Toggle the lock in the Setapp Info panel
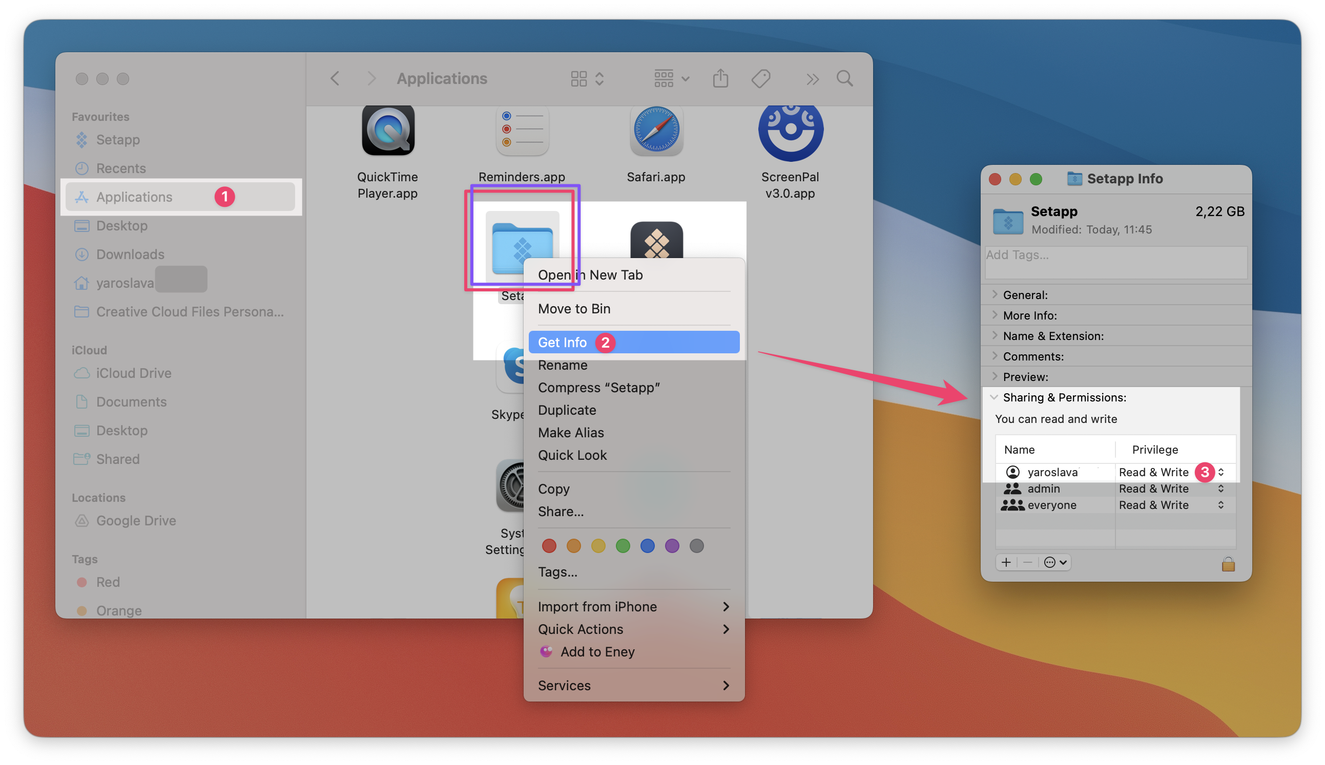Image resolution: width=1325 pixels, height=765 pixels. 1228,564
